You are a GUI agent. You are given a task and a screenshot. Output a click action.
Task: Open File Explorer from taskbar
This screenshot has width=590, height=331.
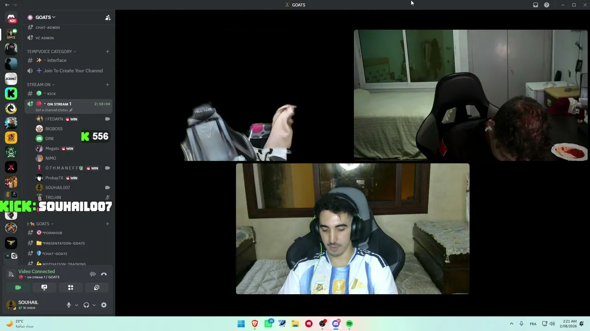pyautogui.click(x=295, y=324)
